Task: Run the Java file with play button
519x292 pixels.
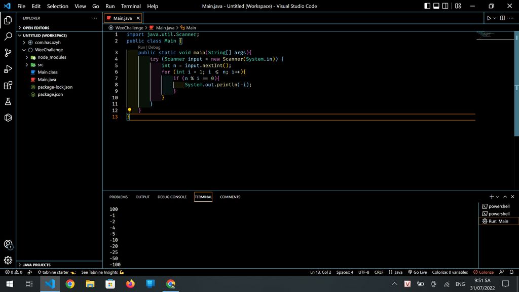Action: click(x=489, y=18)
